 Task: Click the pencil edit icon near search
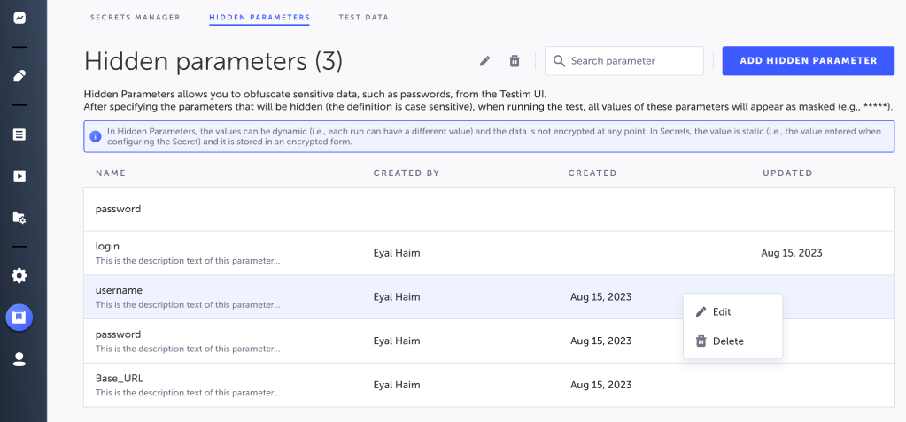[484, 61]
